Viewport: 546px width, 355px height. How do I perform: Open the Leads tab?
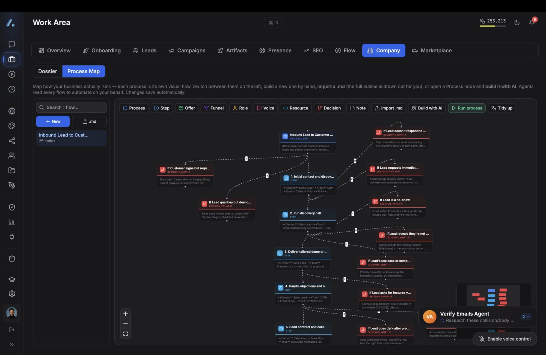pyautogui.click(x=145, y=50)
